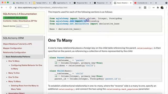Open the Index link
Image resolution: width=168 pixels, height=94 pixels.
pyautogui.click(x=15, y=21)
